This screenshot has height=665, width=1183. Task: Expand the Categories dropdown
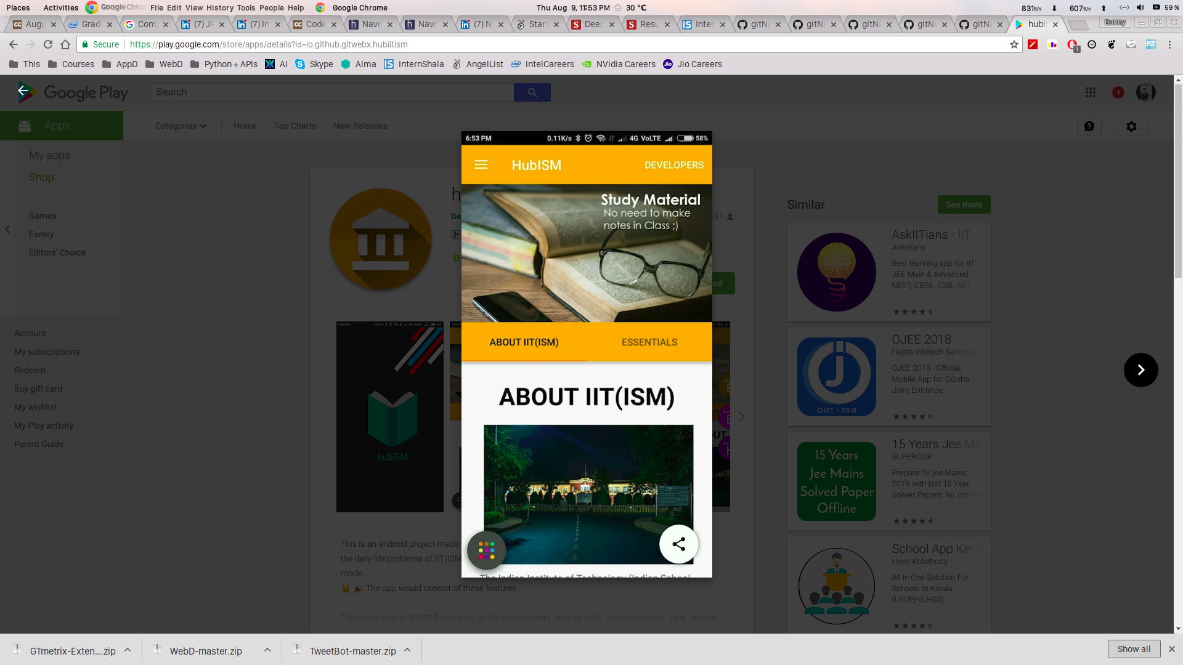[181, 126]
